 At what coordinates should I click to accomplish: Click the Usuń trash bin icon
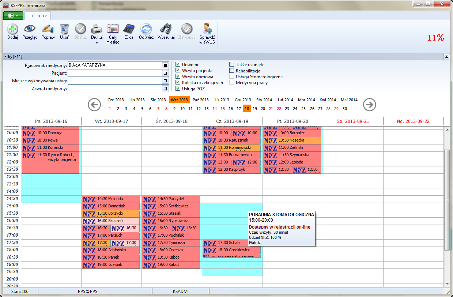coord(64,29)
